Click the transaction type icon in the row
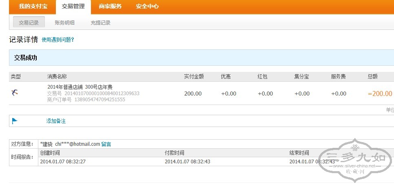The height and width of the screenshot is (185, 394). point(15,93)
